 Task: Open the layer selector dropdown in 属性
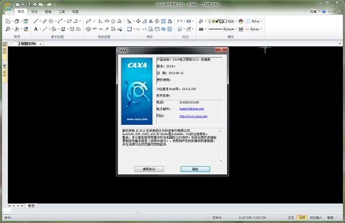coord(223,21)
